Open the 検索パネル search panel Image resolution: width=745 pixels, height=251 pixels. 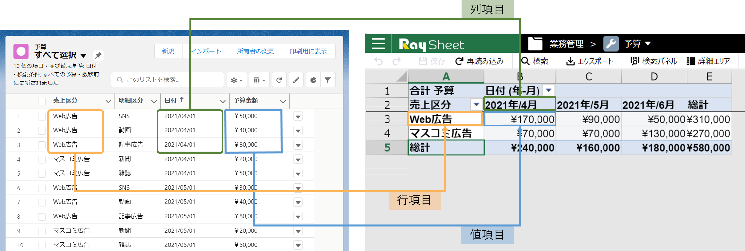[654, 61]
